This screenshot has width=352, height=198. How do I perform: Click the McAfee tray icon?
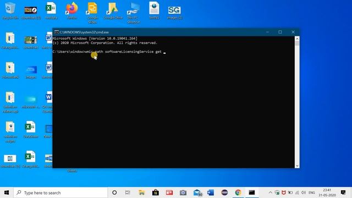click(x=284, y=193)
